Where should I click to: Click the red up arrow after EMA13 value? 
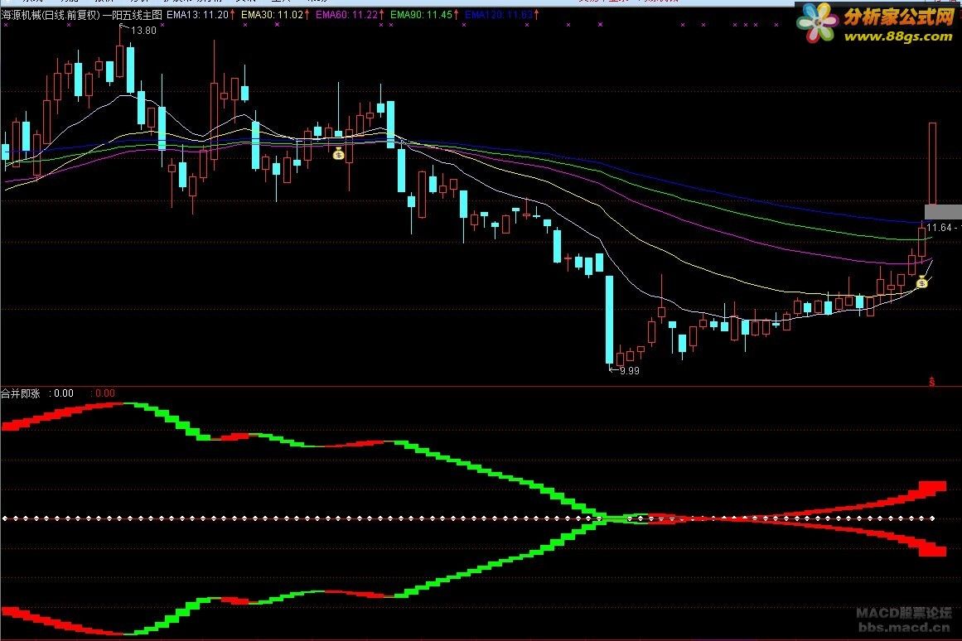tap(233, 15)
